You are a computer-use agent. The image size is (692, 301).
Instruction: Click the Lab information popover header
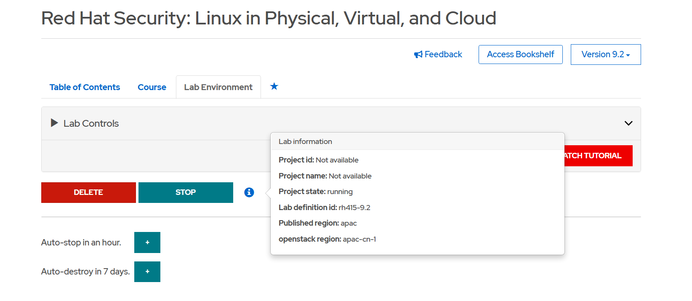305,141
